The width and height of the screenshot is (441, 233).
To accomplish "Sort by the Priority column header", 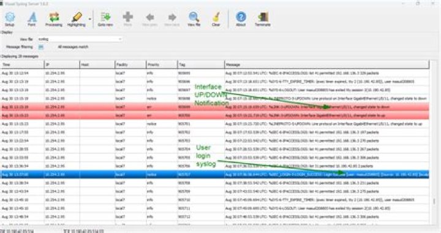I will [x=162, y=65].
